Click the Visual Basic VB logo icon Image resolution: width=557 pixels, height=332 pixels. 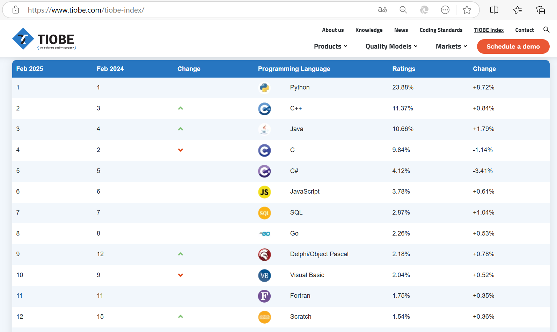(x=264, y=275)
